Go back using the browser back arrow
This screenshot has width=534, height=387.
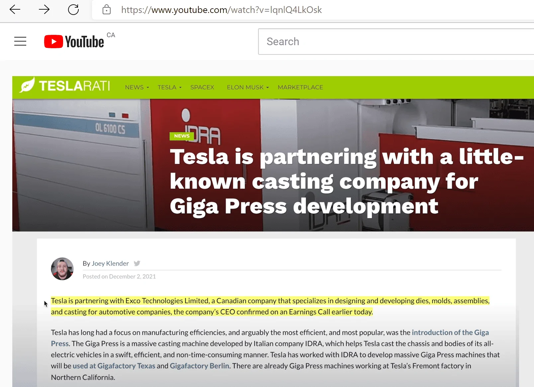[x=15, y=9]
